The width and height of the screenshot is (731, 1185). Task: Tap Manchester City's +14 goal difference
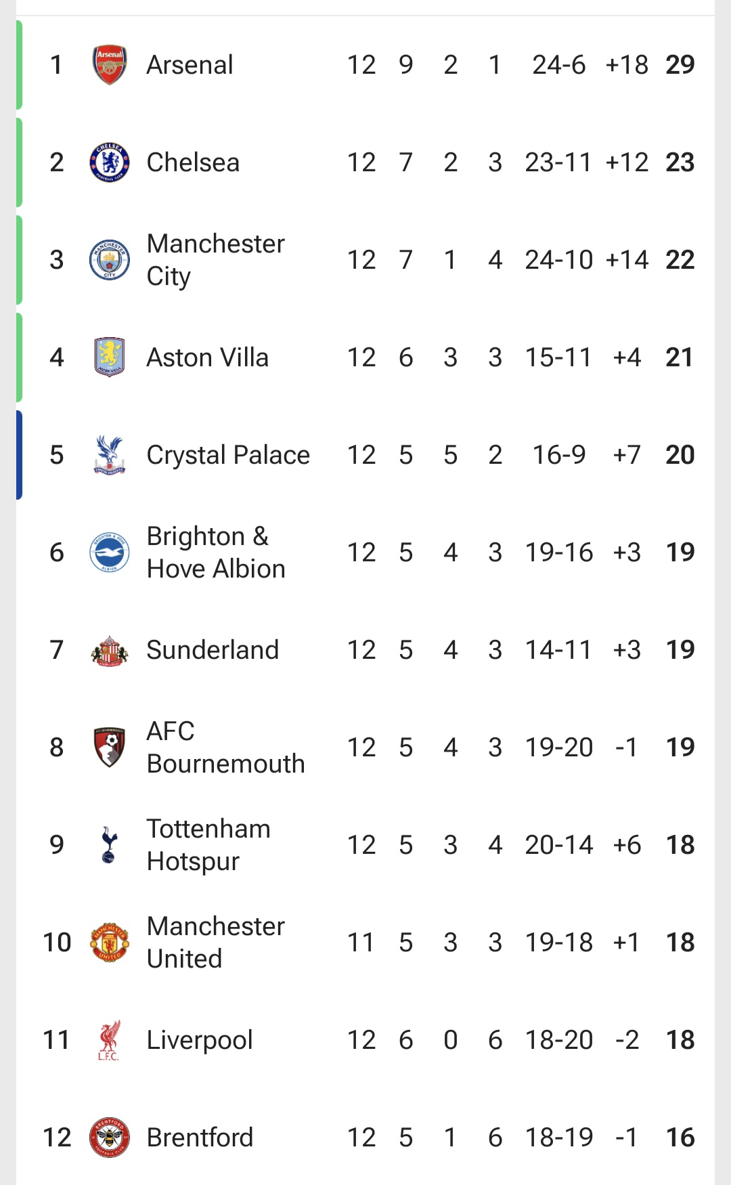(627, 260)
